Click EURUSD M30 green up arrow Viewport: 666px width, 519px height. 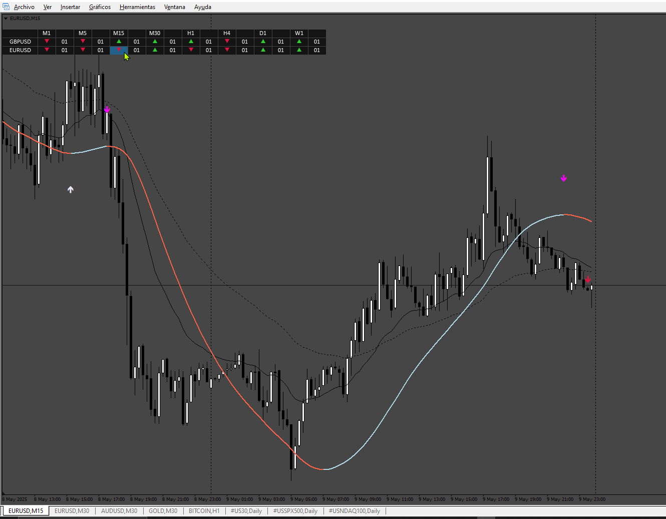coord(155,50)
